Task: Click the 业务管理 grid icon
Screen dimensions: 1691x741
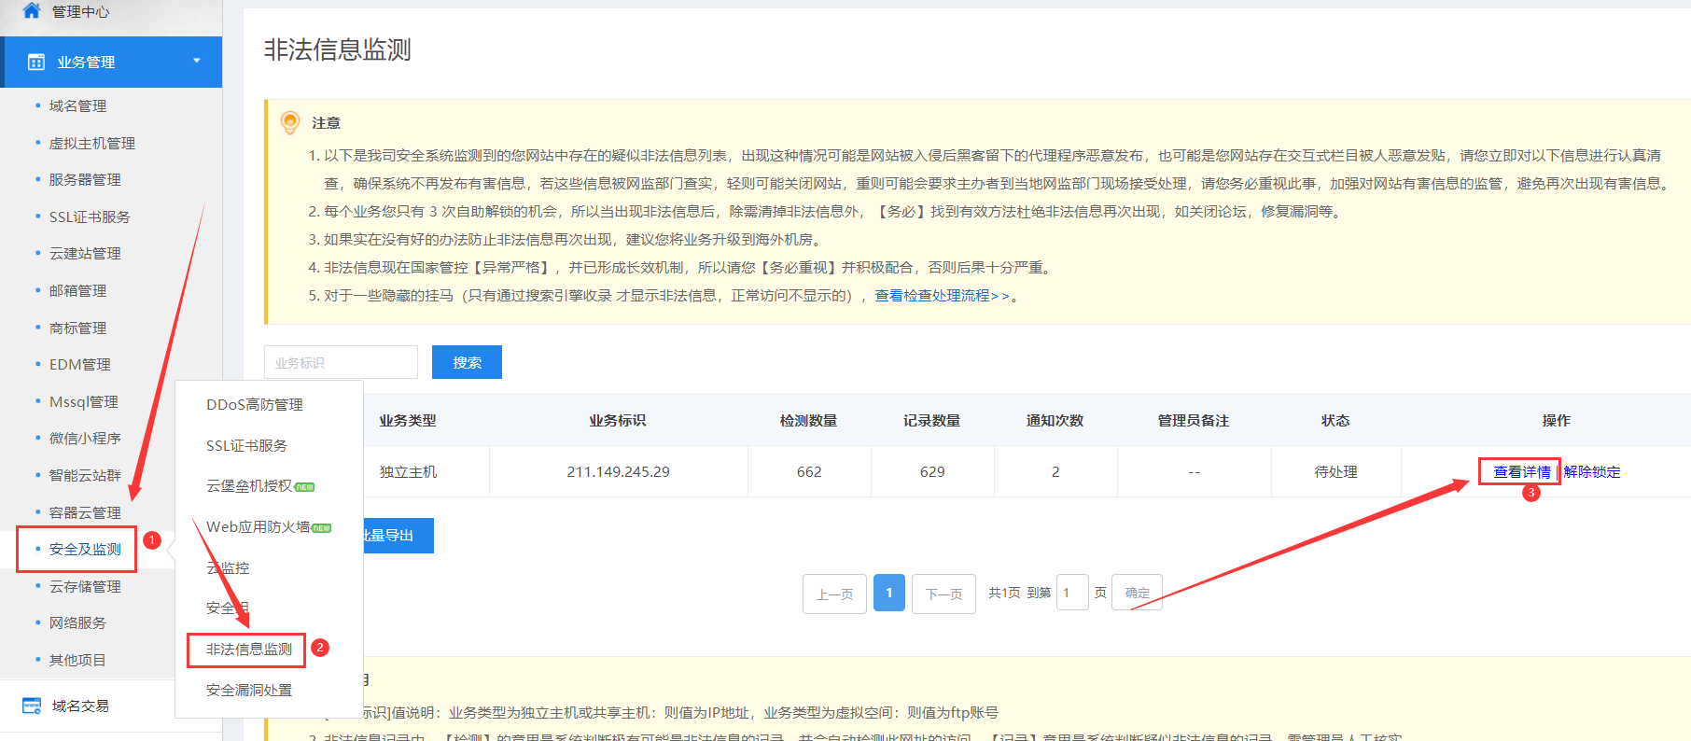Action: (x=36, y=62)
